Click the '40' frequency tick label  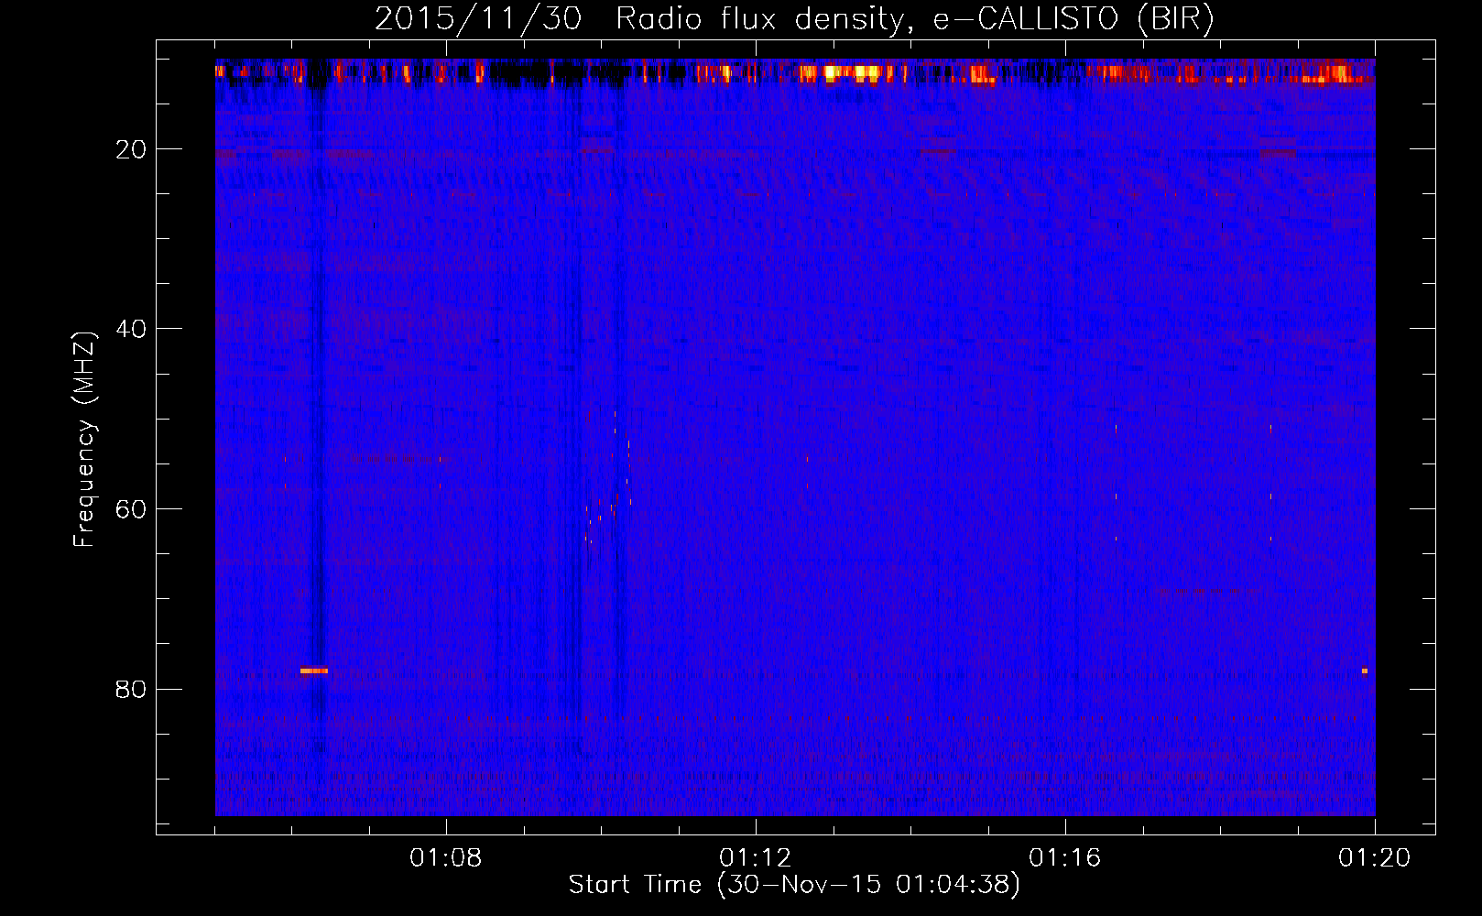(x=131, y=329)
